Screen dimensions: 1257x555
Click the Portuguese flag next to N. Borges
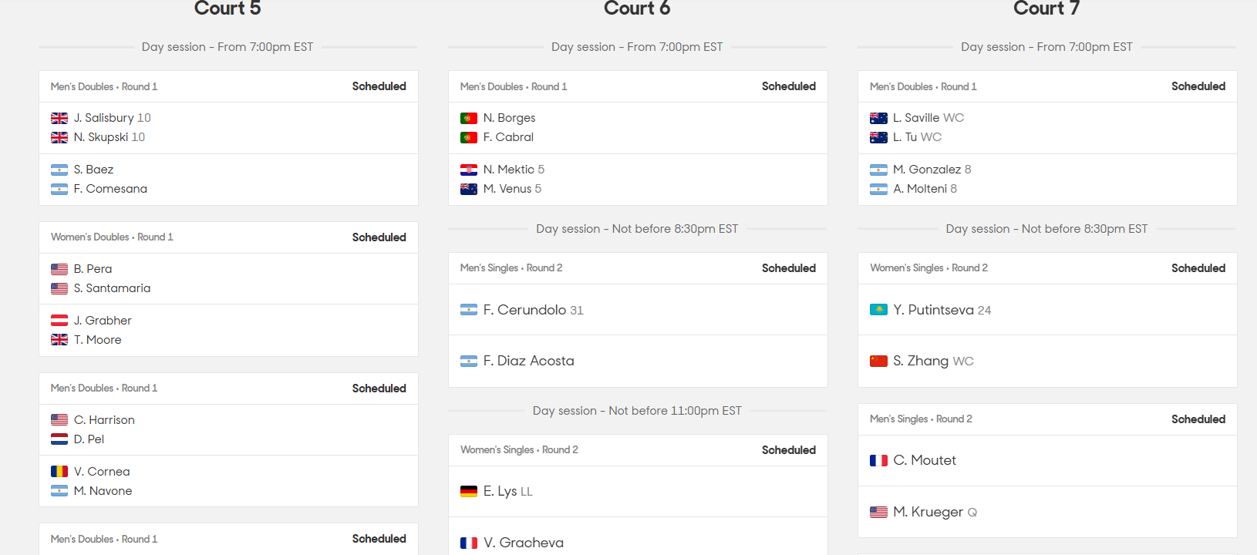(x=469, y=118)
